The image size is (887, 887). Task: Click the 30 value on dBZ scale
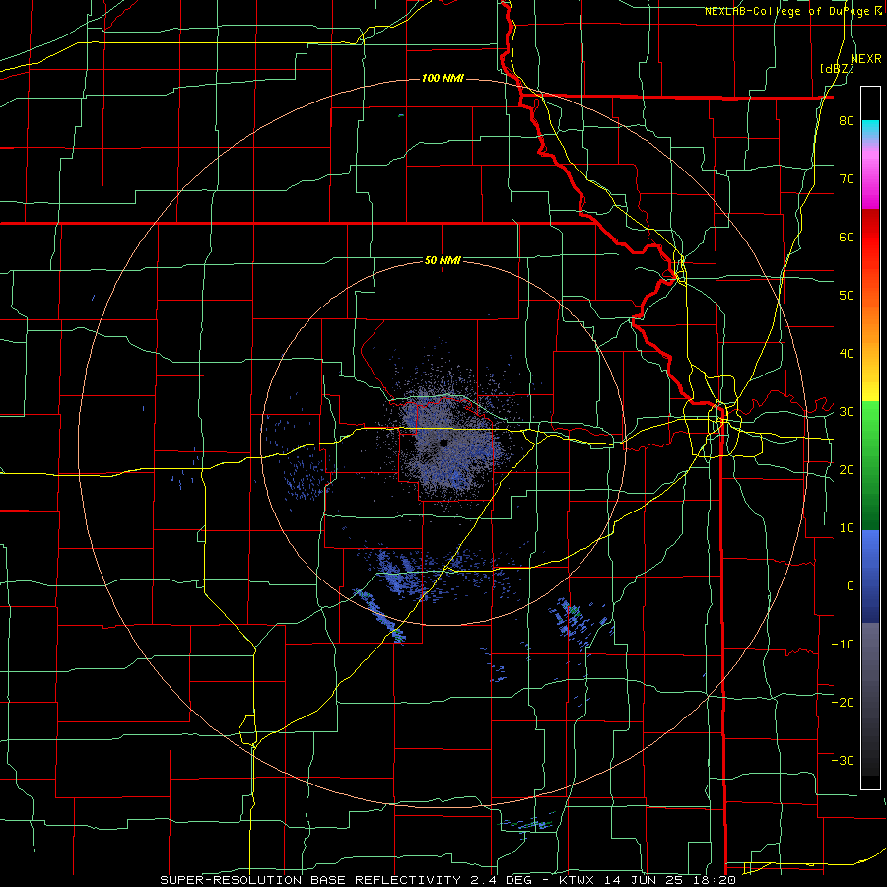click(x=847, y=412)
